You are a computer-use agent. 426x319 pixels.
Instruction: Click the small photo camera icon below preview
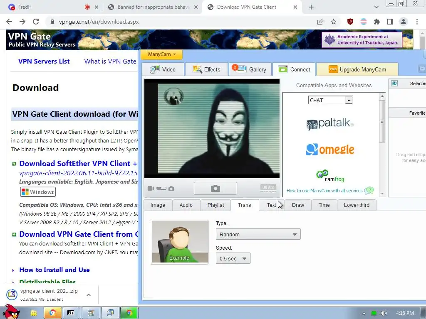(171, 189)
